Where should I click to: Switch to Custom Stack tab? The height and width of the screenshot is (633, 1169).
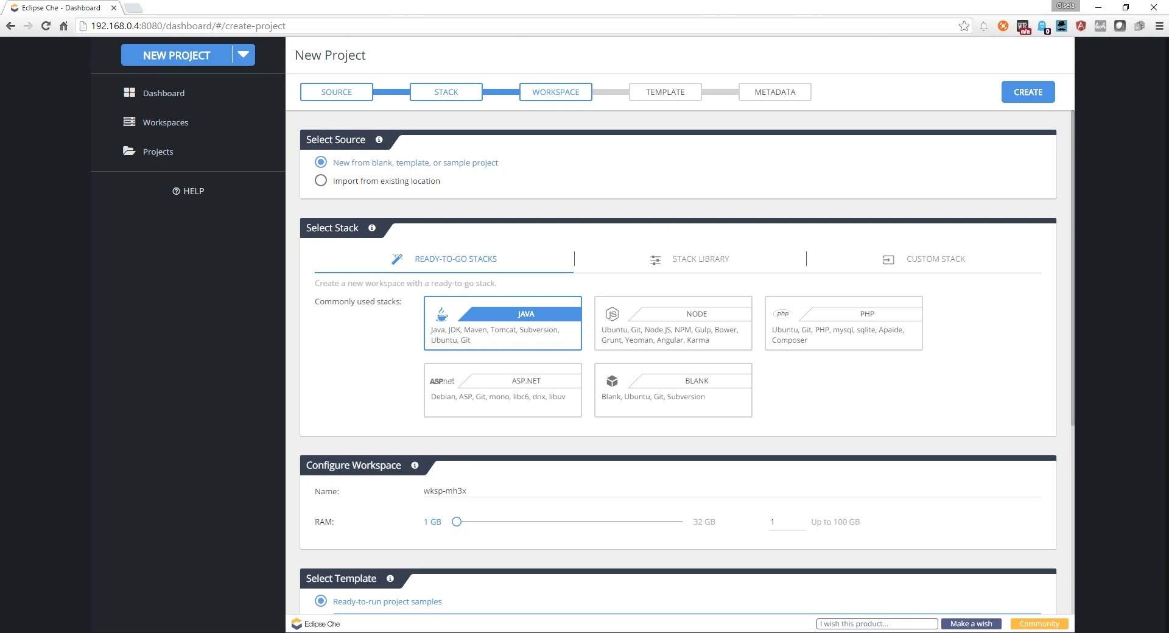point(924,259)
